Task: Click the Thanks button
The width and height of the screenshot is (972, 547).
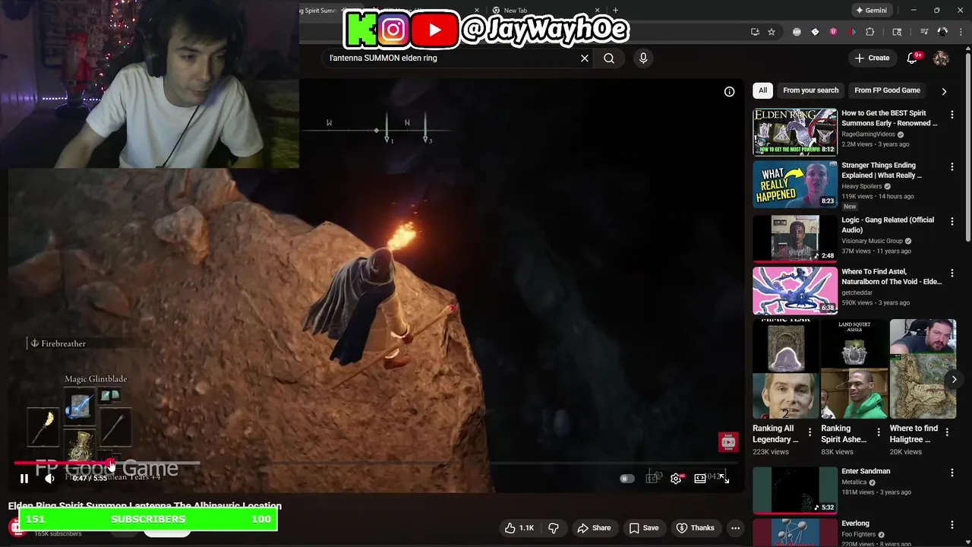Action: point(695,528)
